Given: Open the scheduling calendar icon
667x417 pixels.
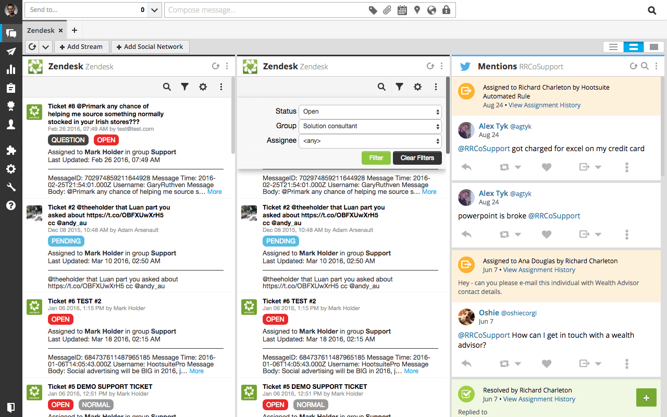Looking at the screenshot, I should [402, 10].
